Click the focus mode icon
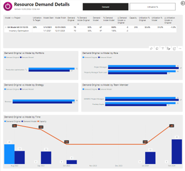Image resolution: width=185 pixels, height=171 pixels. pos(174,49)
